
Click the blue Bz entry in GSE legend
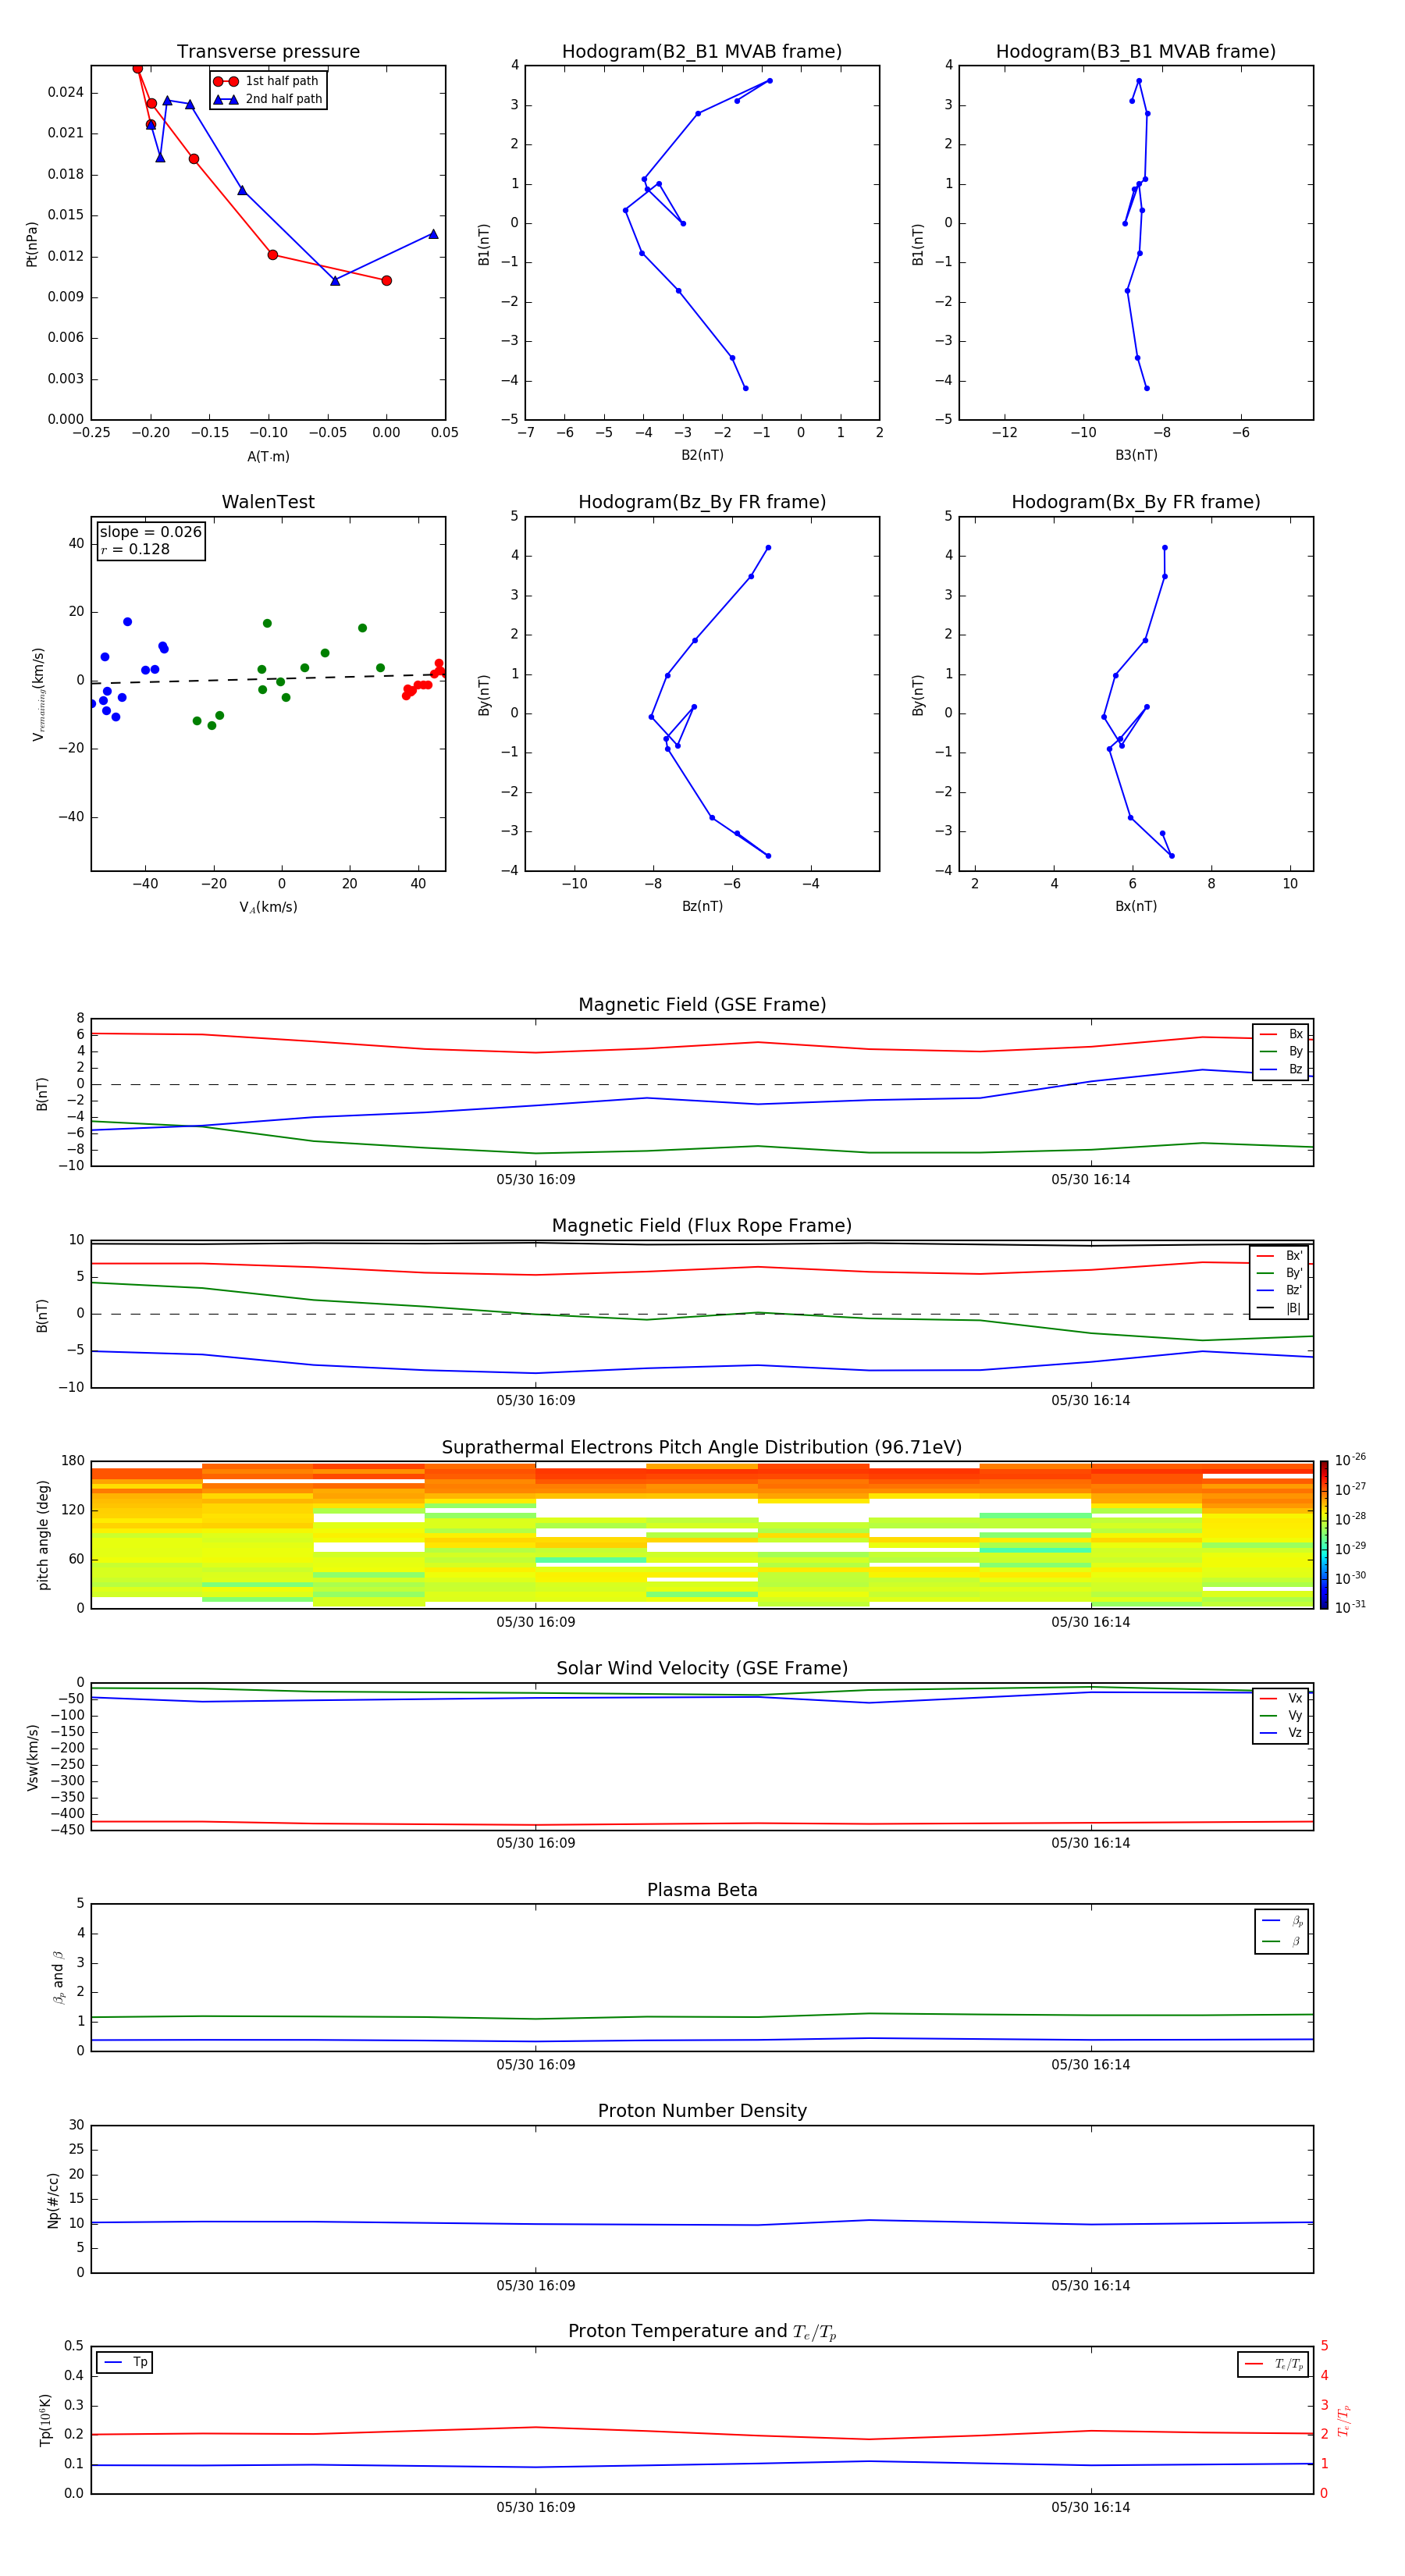click(1281, 1069)
